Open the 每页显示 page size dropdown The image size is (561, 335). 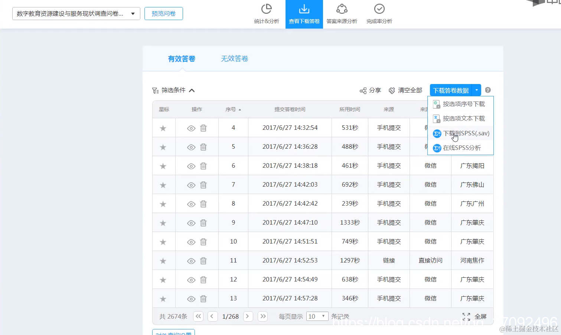click(x=317, y=316)
